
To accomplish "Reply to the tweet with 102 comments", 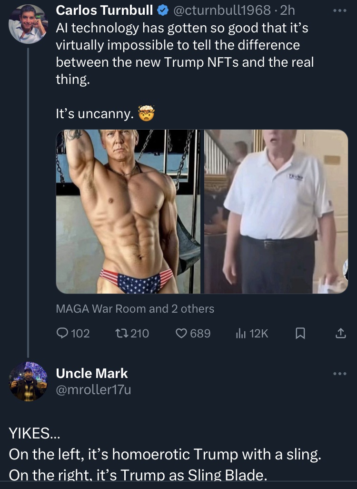I will [63, 334].
